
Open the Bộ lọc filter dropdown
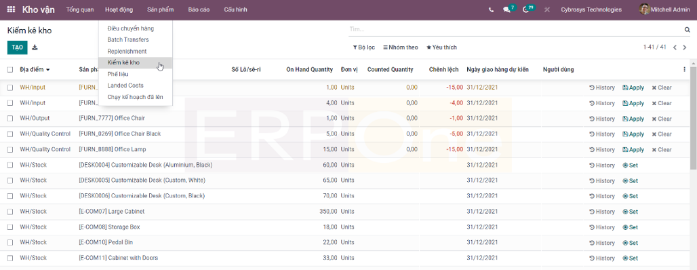click(x=364, y=47)
